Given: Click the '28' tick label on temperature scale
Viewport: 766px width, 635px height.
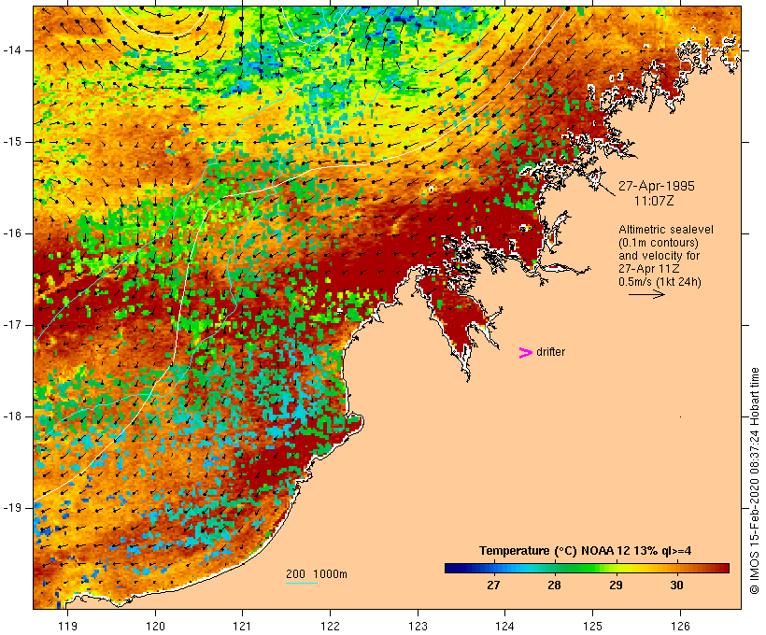Looking at the screenshot, I should (555, 585).
